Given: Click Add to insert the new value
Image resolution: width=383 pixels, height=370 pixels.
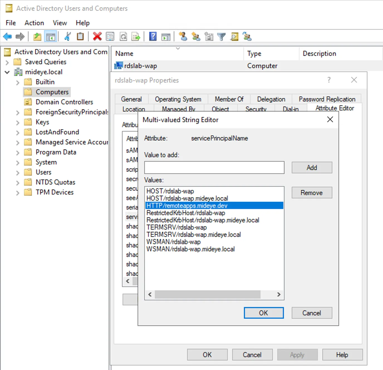Looking at the screenshot, I should [311, 167].
